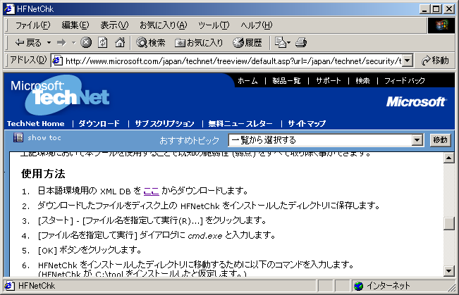Follow the サポート link
Viewport: 459px width, 295px height.
[329, 81]
